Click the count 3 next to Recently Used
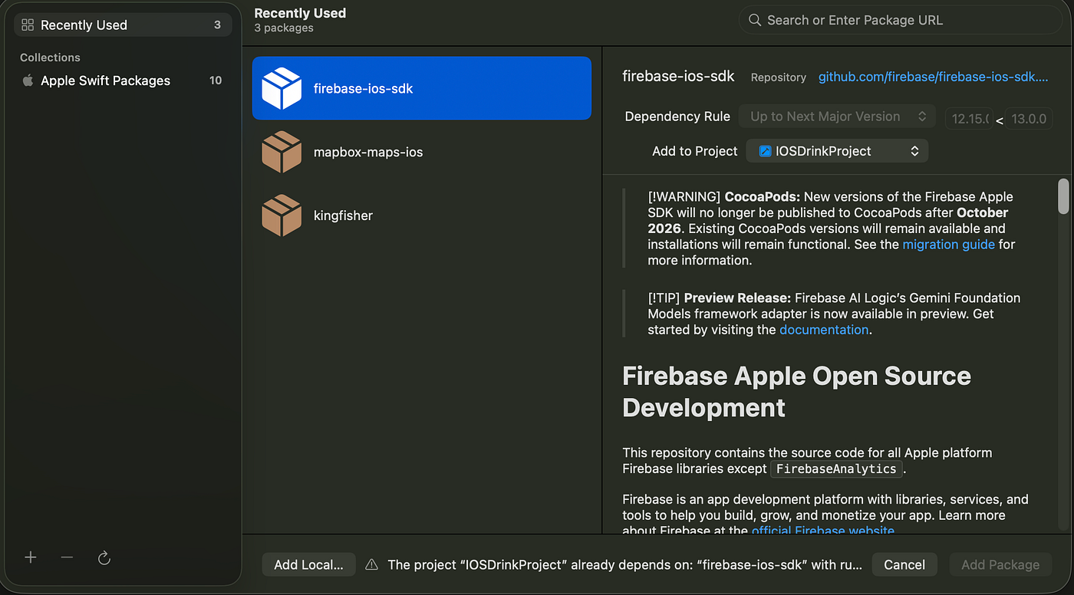The width and height of the screenshot is (1074, 595). 217,25
